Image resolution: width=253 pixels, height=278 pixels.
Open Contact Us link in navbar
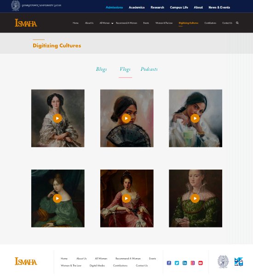(x=227, y=23)
